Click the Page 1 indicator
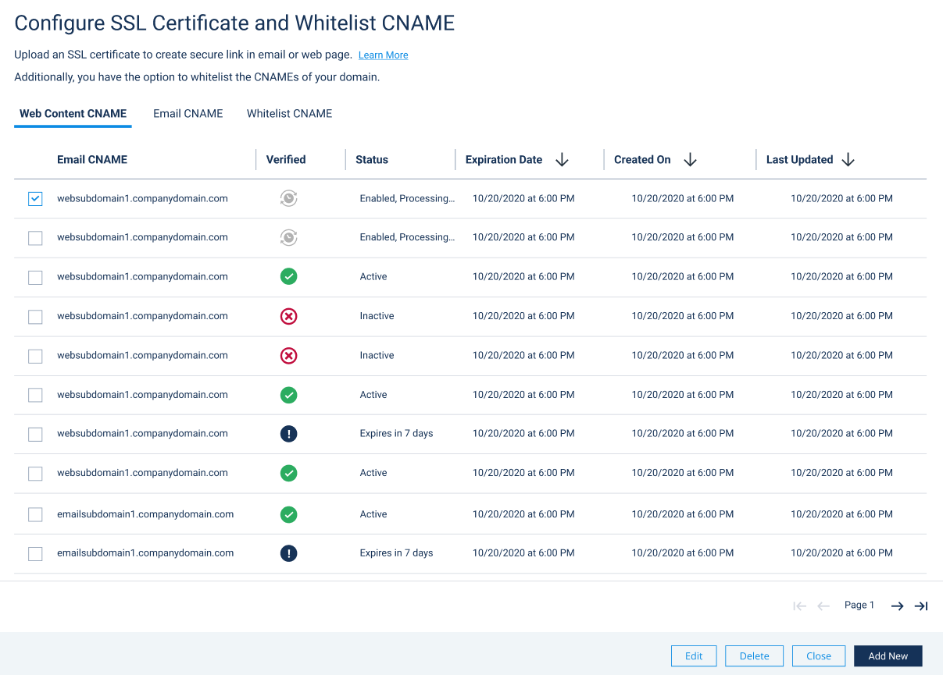Viewport: 943px width, 675px height. pyautogui.click(x=859, y=605)
